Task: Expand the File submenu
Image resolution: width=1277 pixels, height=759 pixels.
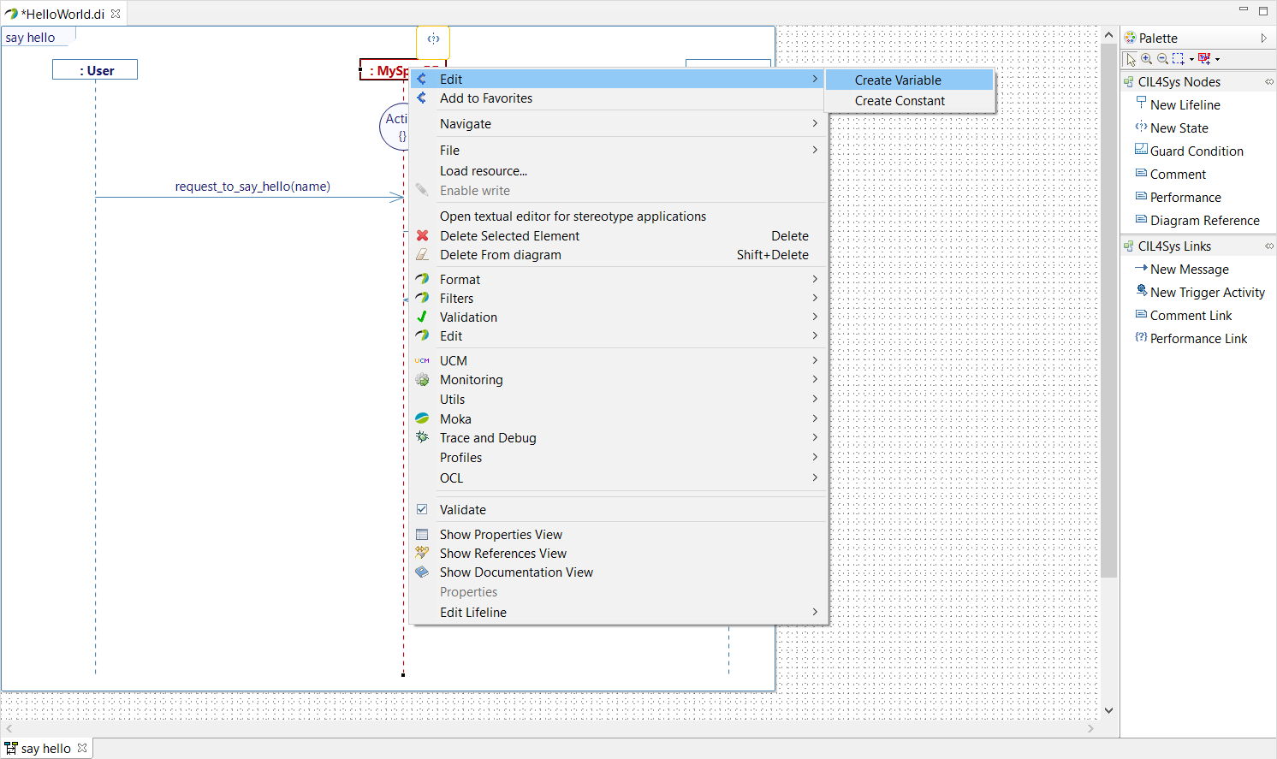Action: (x=618, y=151)
